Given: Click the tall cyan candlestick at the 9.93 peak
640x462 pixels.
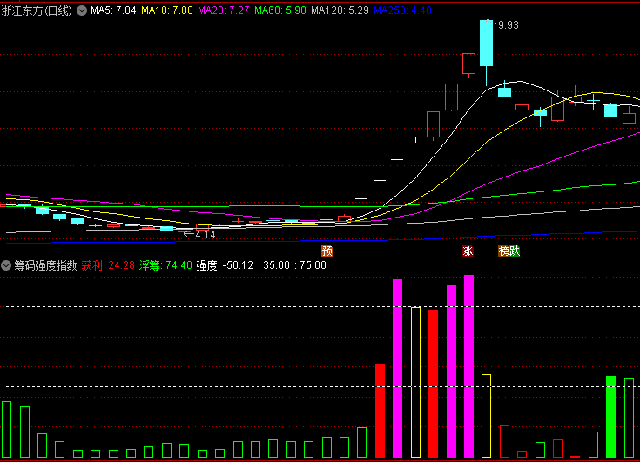Looking at the screenshot, I should point(486,43).
